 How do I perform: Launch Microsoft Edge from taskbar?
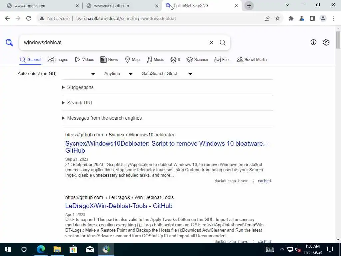[x=41, y=249]
